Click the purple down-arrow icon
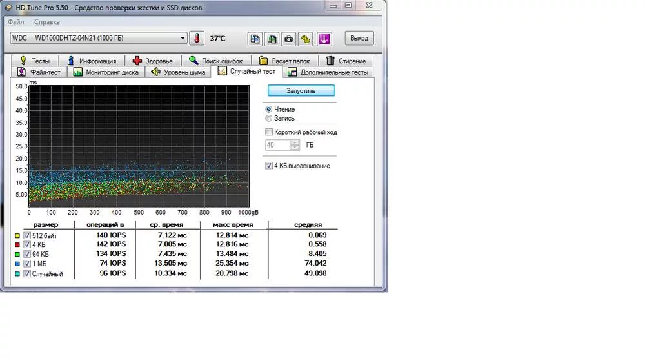The width and height of the screenshot is (645, 363). point(324,39)
